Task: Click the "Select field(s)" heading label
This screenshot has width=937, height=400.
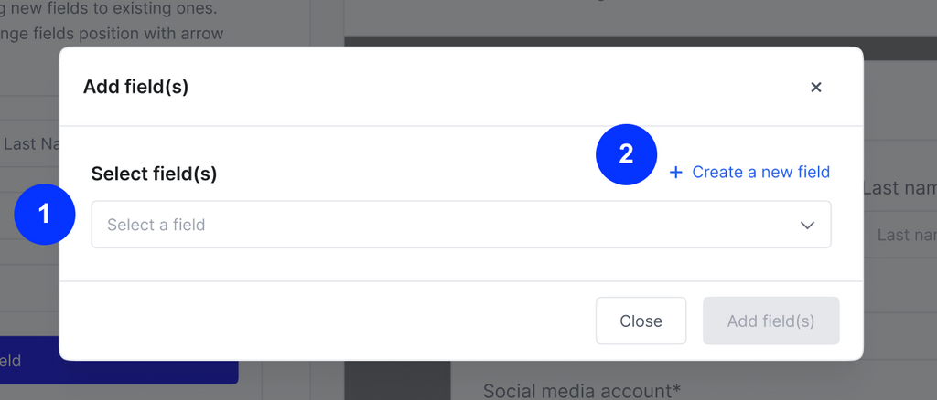Action: 154,174
